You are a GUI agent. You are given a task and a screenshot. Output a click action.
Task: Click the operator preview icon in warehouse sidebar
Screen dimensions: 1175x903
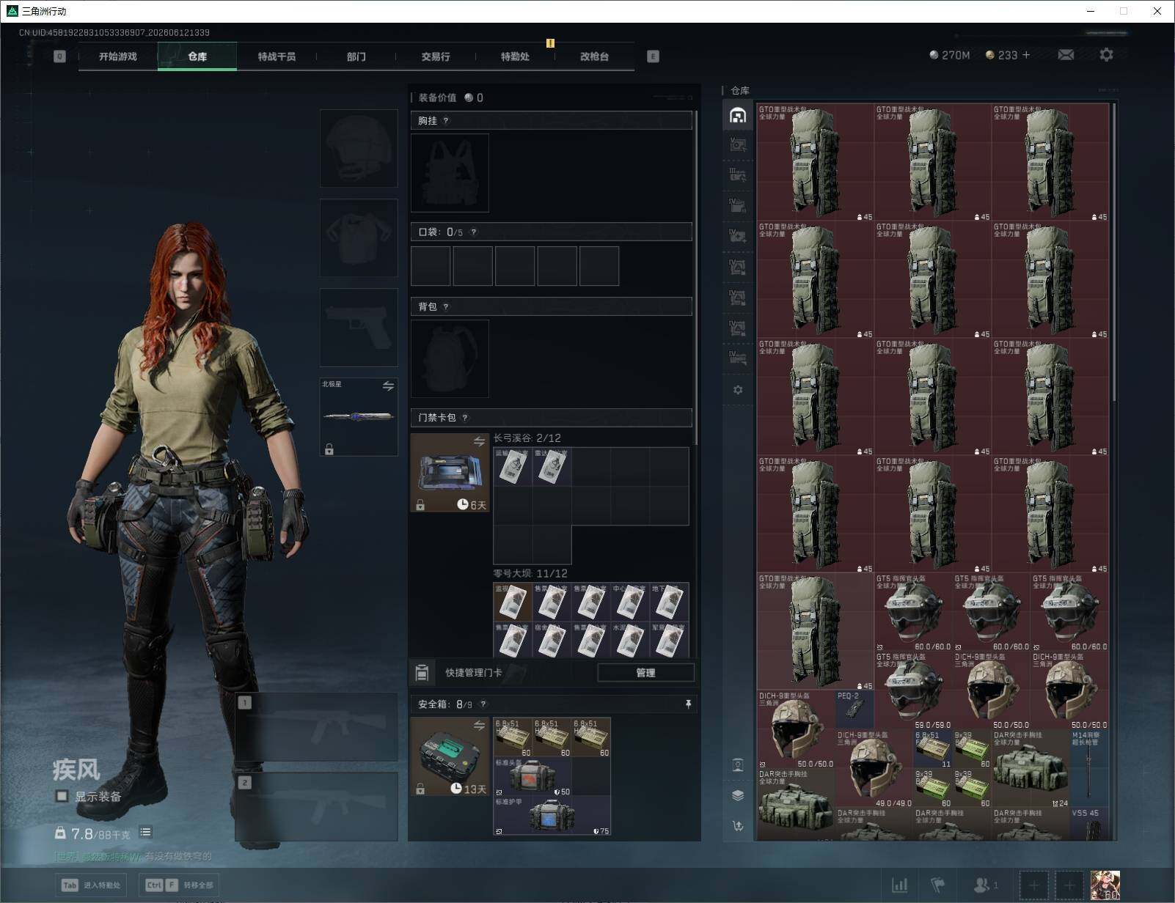pos(738,765)
